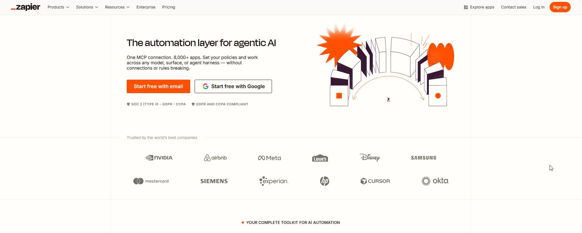Viewport: 582px width, 233px height.
Task: Click the Cursor logo
Action: pos(375,181)
